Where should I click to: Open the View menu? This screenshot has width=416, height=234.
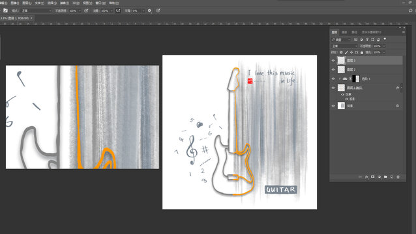tap(87, 3)
